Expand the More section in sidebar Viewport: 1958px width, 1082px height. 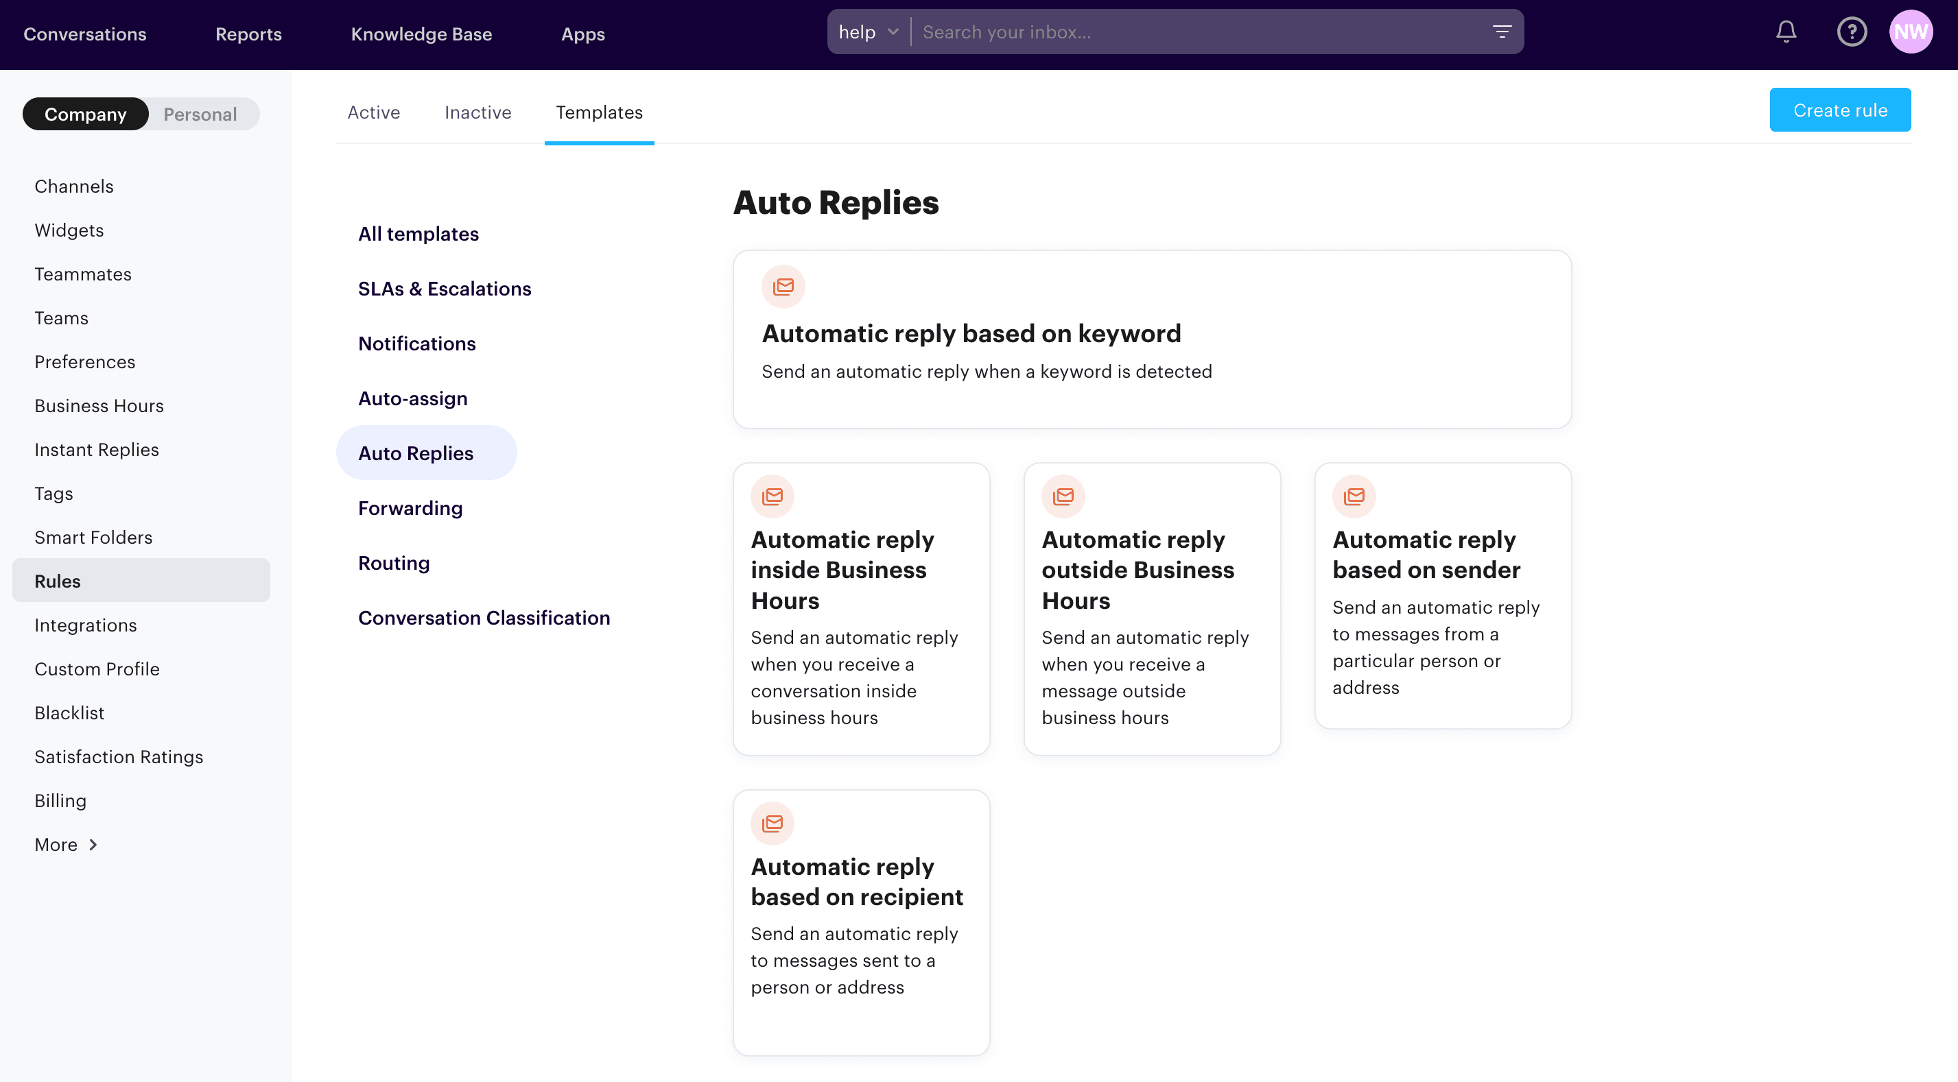[66, 844]
